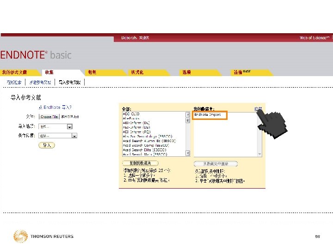Click the 复制到收藏夹 button
Viewport: 333px width, 249px height.
[x=141, y=163]
